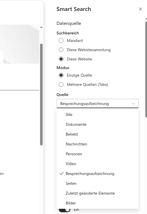147x214 pixels.
Task: Select Dokumente in the dropdown list
Action: click(x=97, y=124)
